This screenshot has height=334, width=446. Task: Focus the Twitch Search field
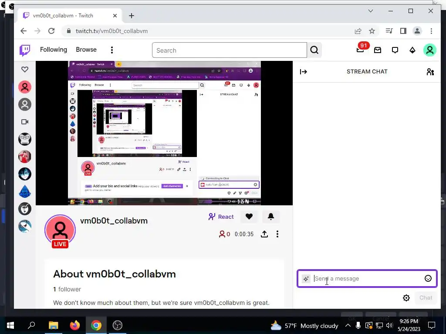click(229, 50)
